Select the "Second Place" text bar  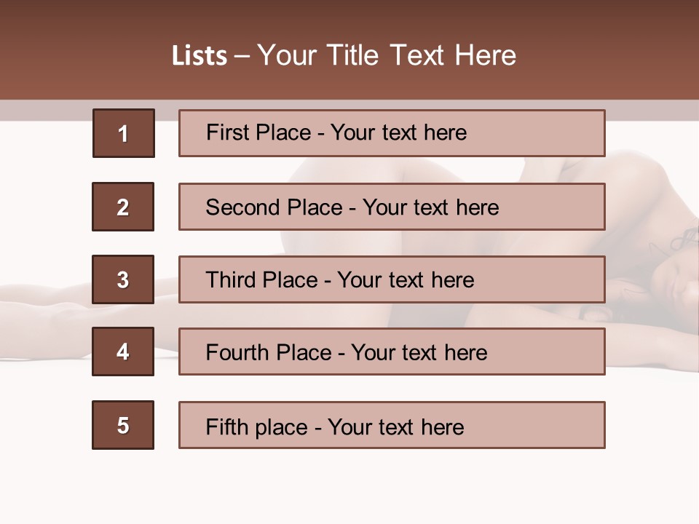[392, 207]
